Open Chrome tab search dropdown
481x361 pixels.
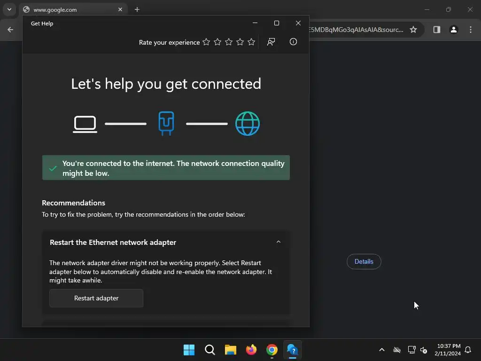(9, 9)
